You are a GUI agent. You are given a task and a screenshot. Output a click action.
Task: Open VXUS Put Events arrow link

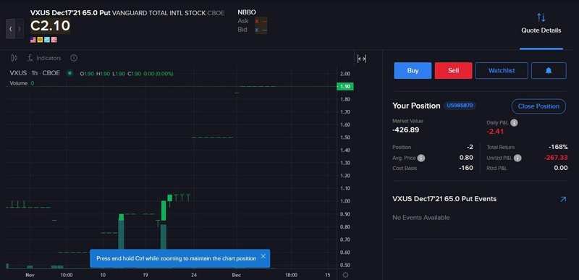point(563,199)
